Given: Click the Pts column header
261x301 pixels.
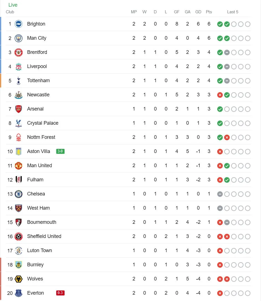Looking at the screenshot, I should click(209, 12).
